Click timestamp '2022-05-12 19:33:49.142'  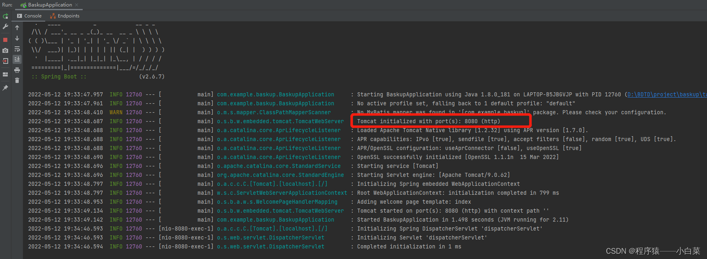[x=65, y=220]
